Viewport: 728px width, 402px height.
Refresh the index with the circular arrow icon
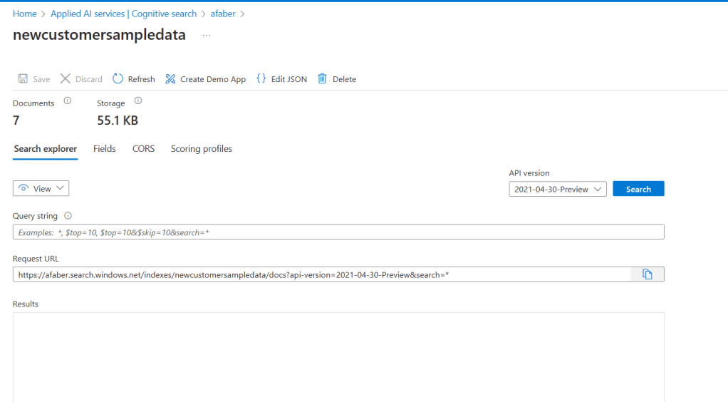(x=118, y=79)
